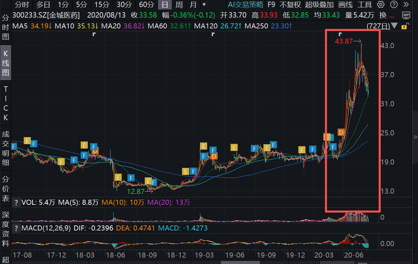Select the 60分 period tab
The width and height of the screenshot is (418, 264).
point(146,5)
